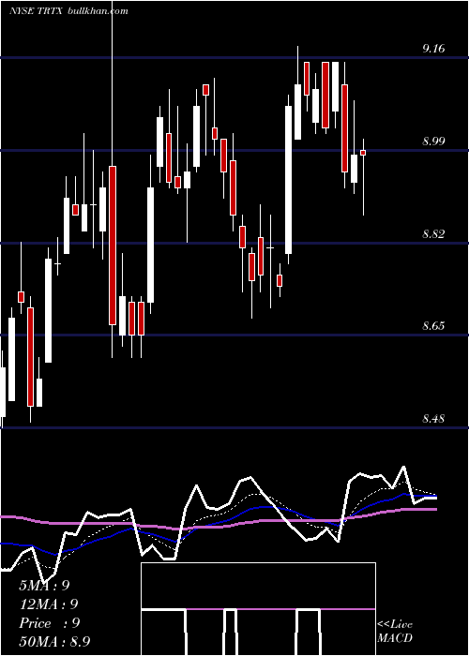469x656 pixels.
Task: Click the NYSE TRTX ticker label
Action: click(x=36, y=11)
